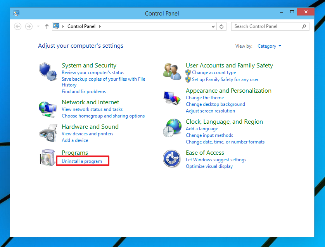Click the Control Panel title bar icon
This screenshot has height=247, width=325.
pos(16,13)
